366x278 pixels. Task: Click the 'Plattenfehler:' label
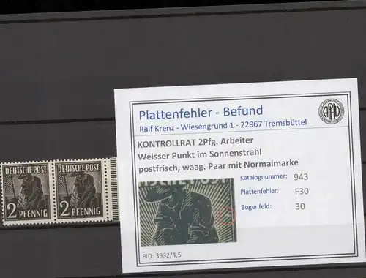click(x=259, y=192)
